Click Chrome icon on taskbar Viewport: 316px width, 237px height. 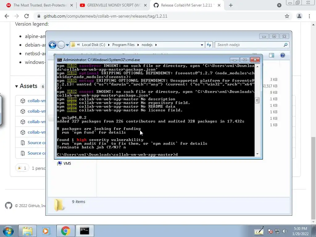tap(65, 231)
